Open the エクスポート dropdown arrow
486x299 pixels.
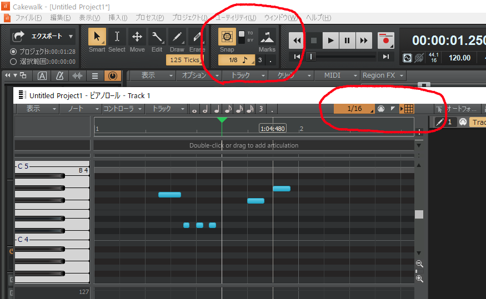click(x=71, y=36)
